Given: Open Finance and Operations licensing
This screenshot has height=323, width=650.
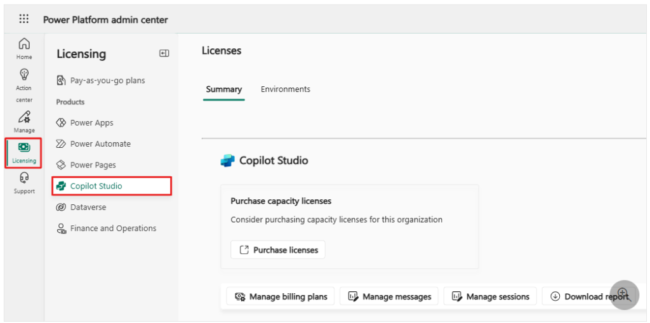Looking at the screenshot, I should click(x=113, y=228).
